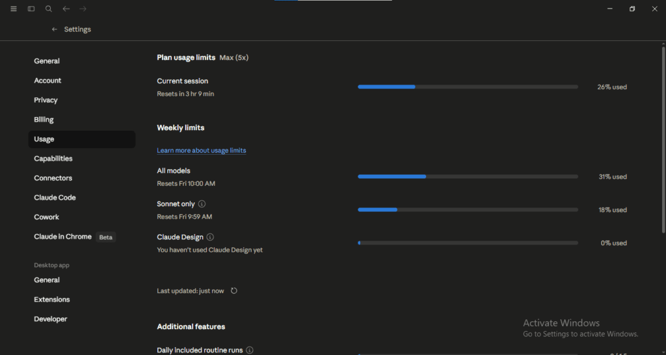The image size is (666, 355).
Task: Click the Weekly limits heading
Action: pos(181,128)
